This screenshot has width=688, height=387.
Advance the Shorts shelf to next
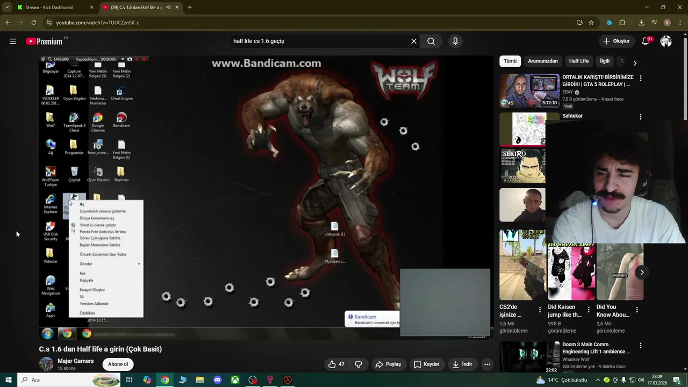[642, 273]
